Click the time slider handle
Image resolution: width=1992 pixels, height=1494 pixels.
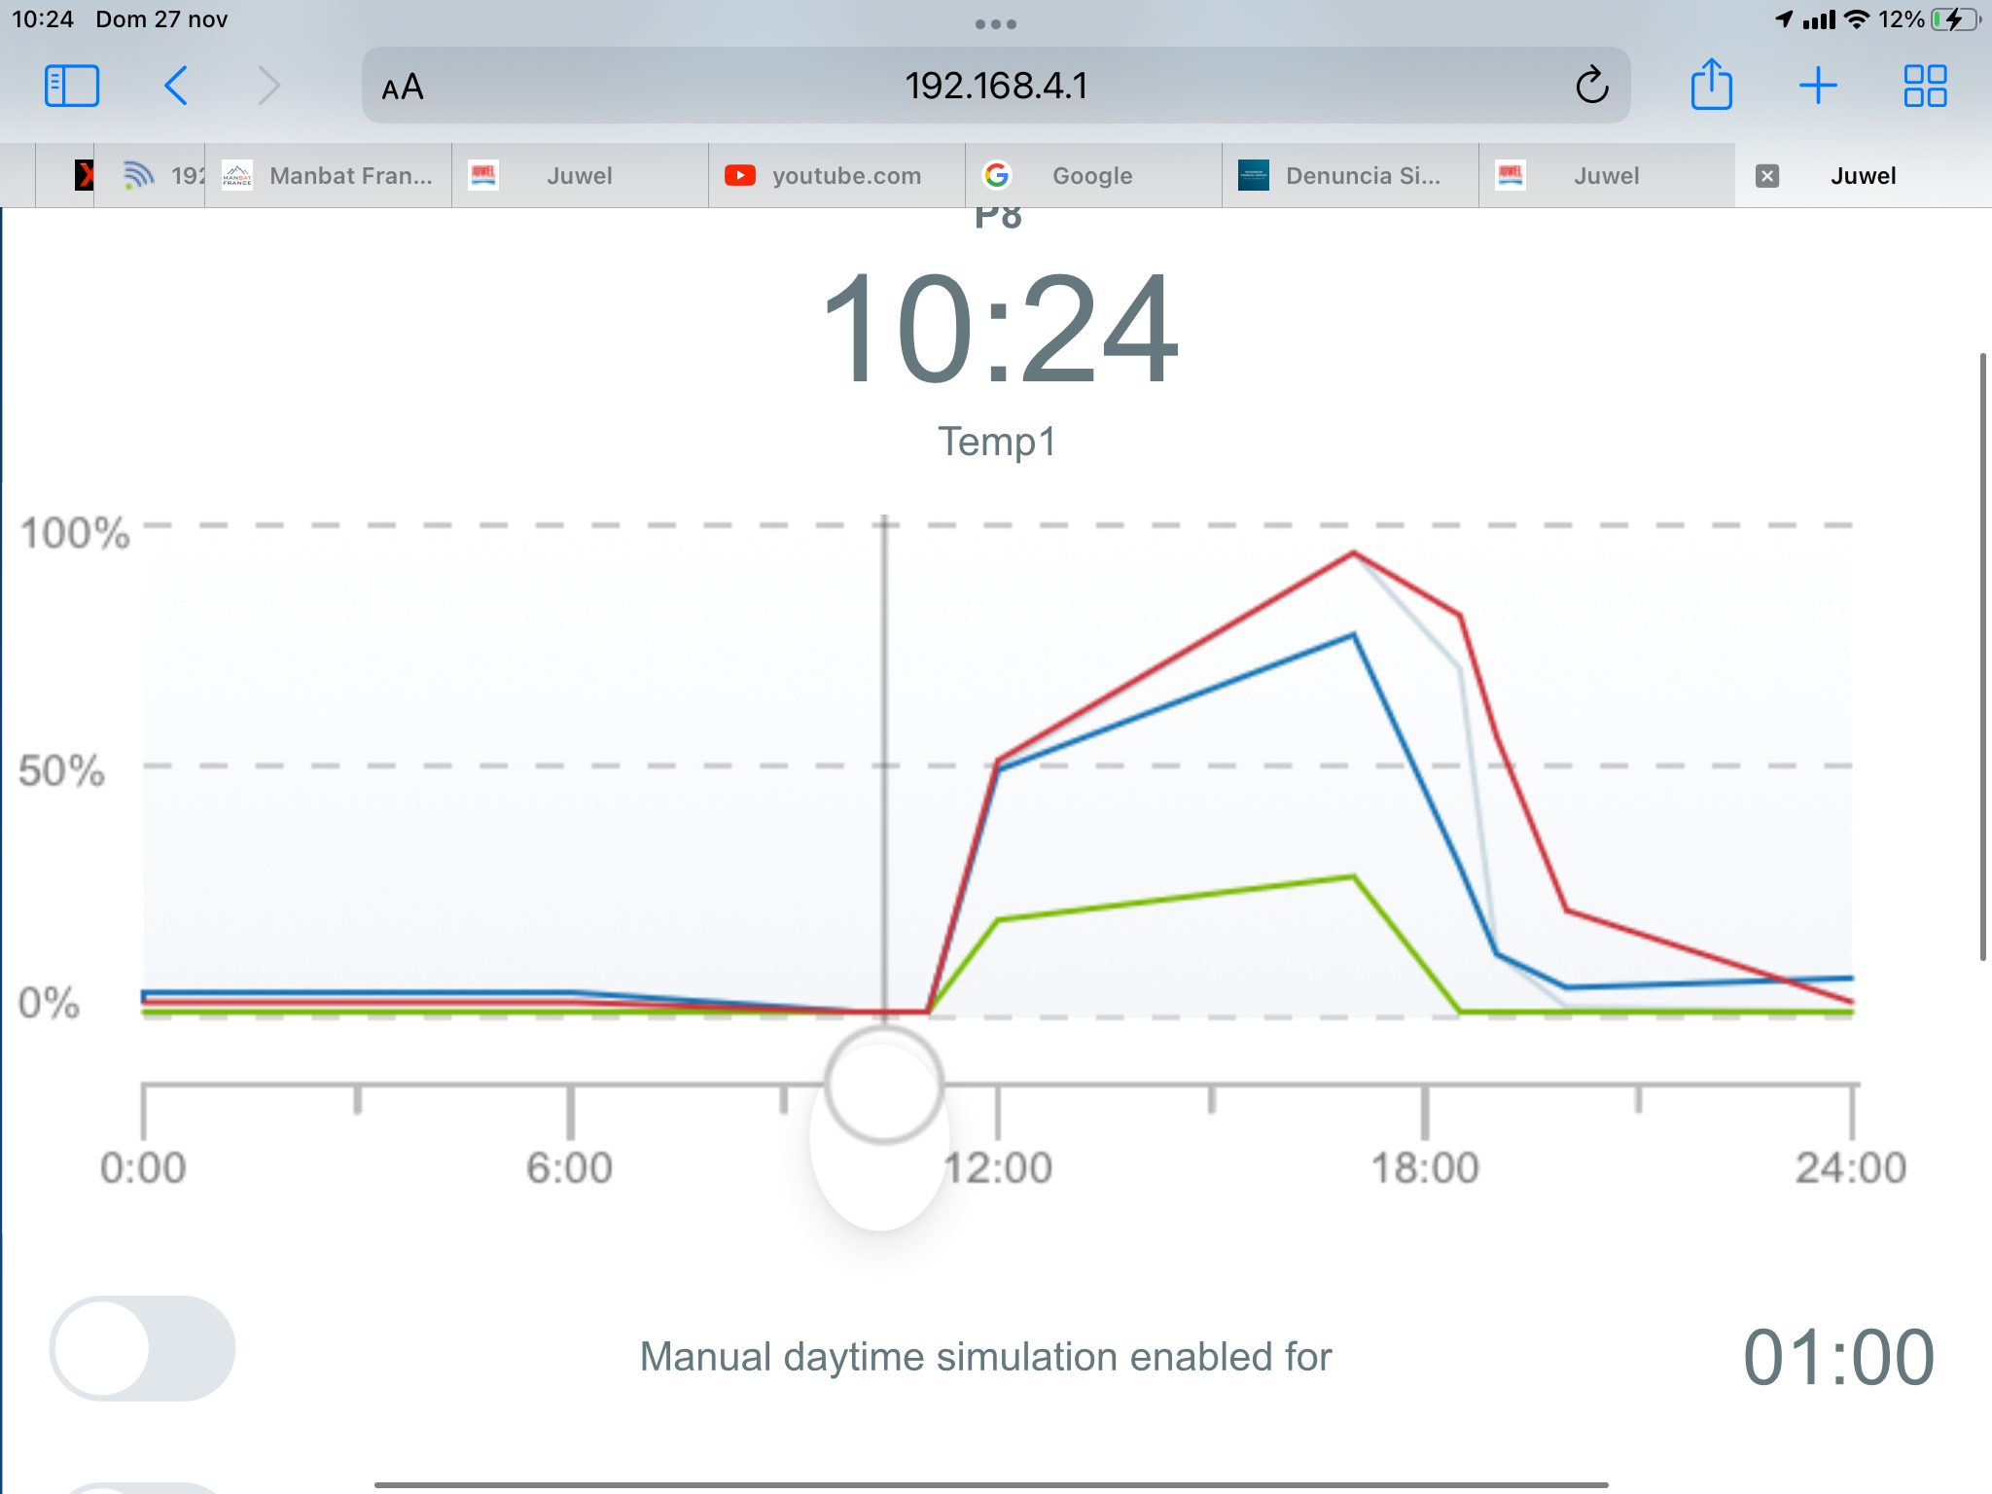883,1084
